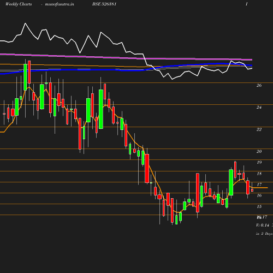Click the 'Weekly Charts' title text

tap(19, 4)
